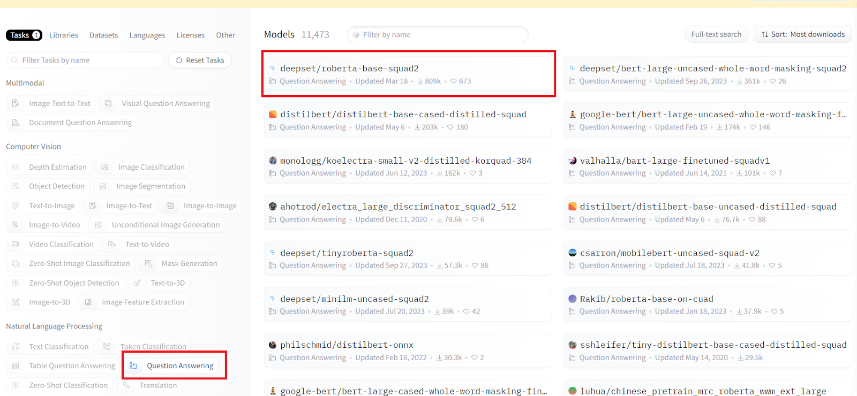Click the philschmid/distilbert-onnx avatar
Viewport: 857px width, 396px height.
(x=273, y=345)
